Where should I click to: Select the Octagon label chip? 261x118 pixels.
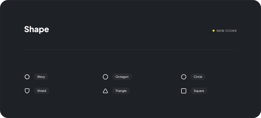click(x=122, y=77)
